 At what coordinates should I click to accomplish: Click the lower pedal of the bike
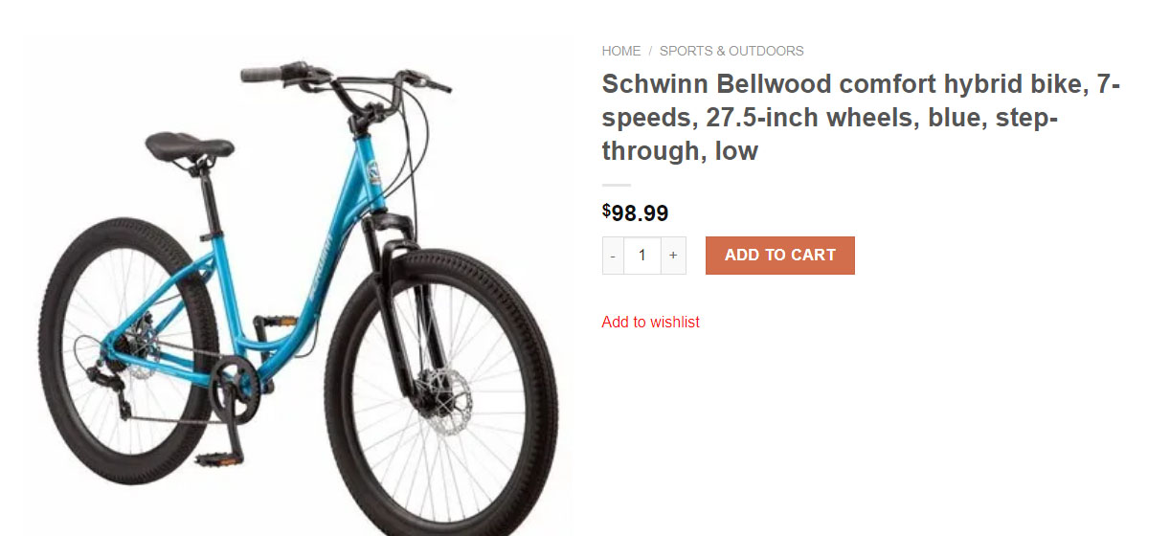coord(216,460)
